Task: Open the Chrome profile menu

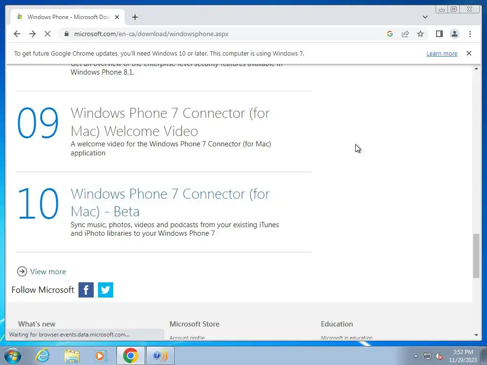Action: pyautogui.click(x=454, y=34)
